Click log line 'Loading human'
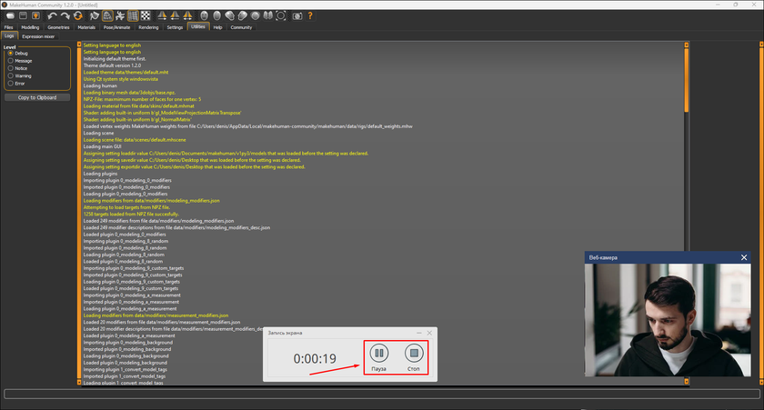This screenshot has height=410, width=764. coord(100,85)
